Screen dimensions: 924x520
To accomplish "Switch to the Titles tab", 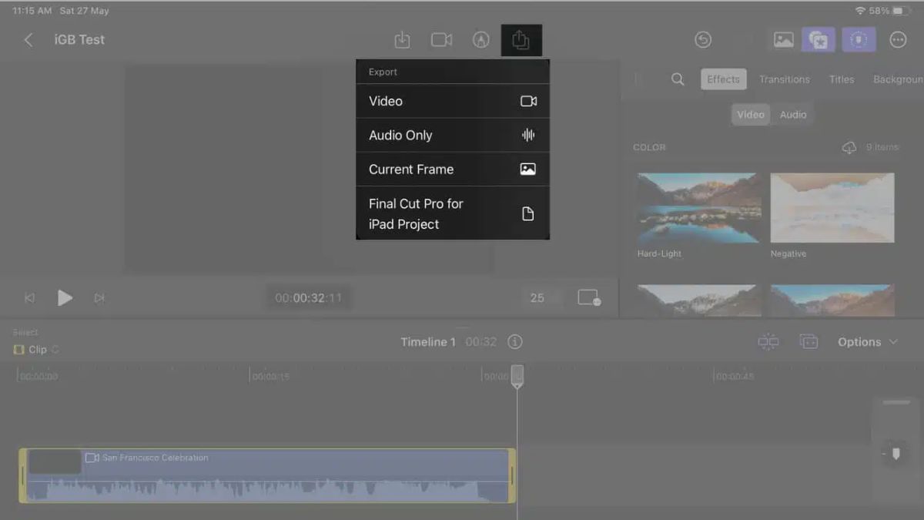I will pyautogui.click(x=842, y=79).
